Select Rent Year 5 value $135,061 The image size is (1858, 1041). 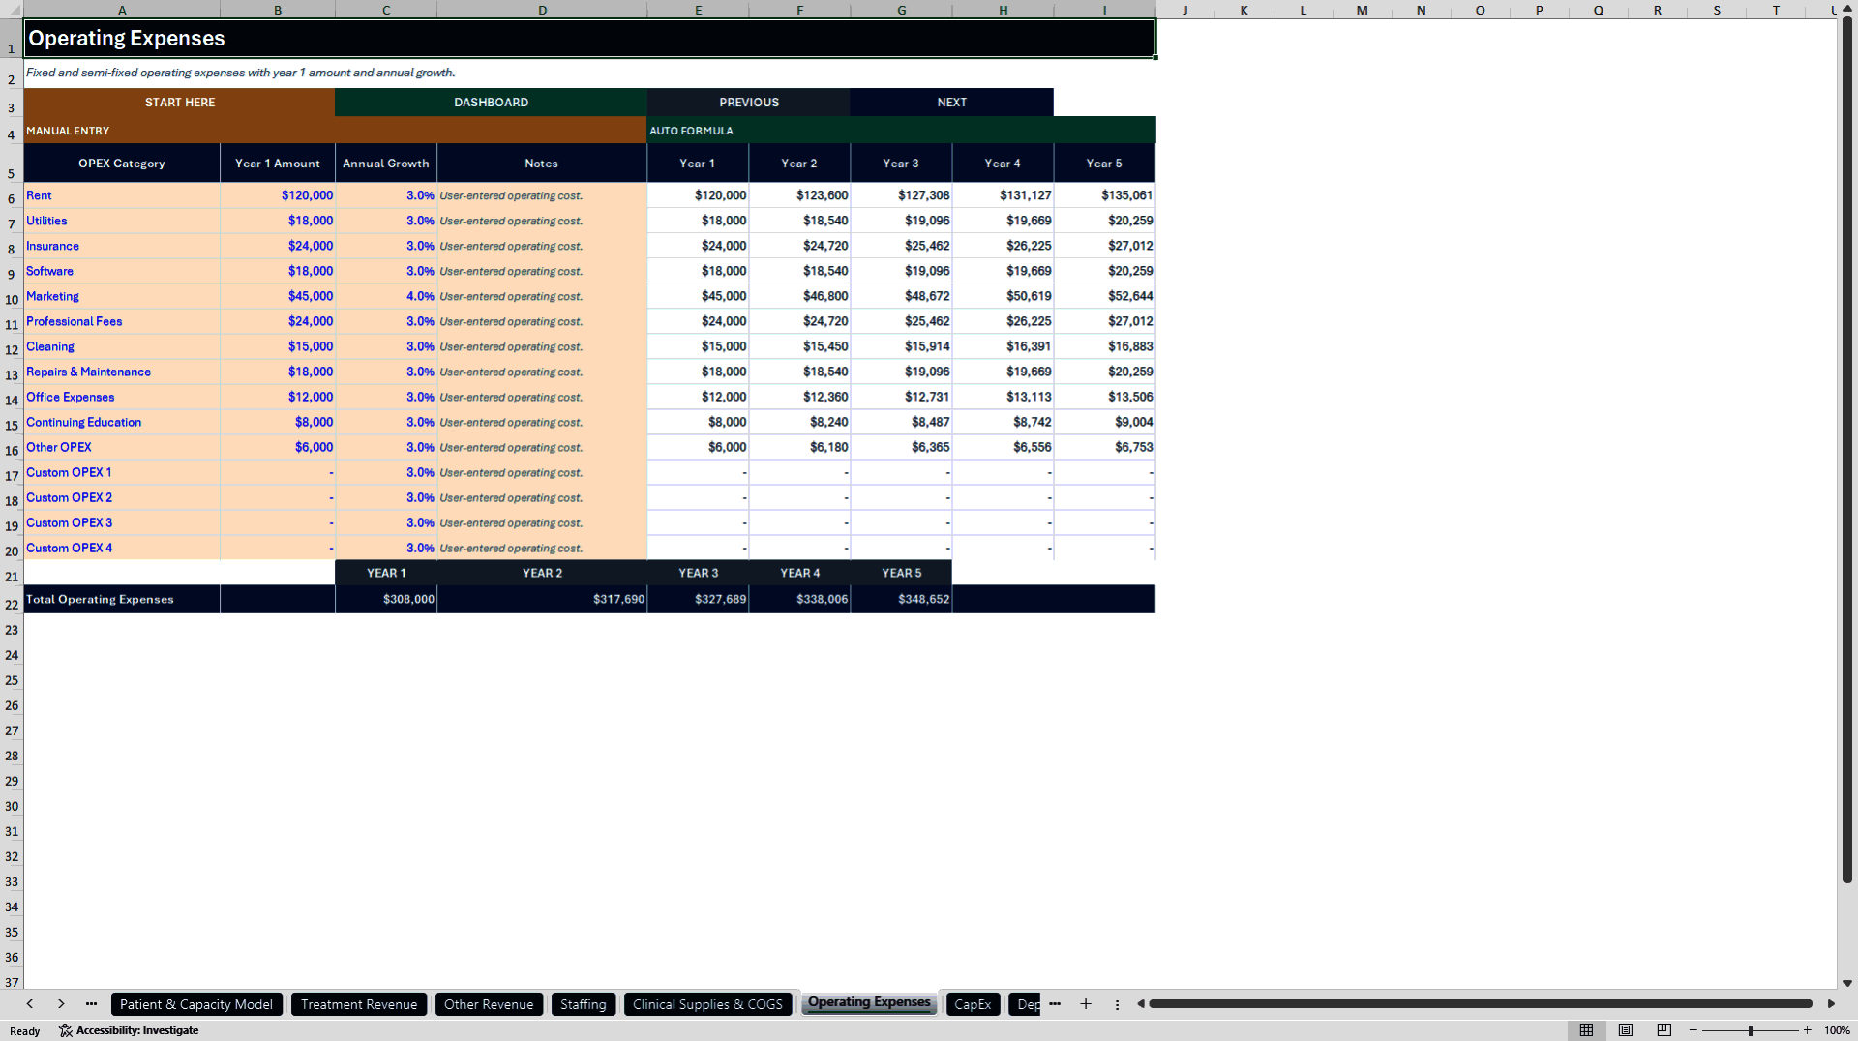click(x=1105, y=195)
